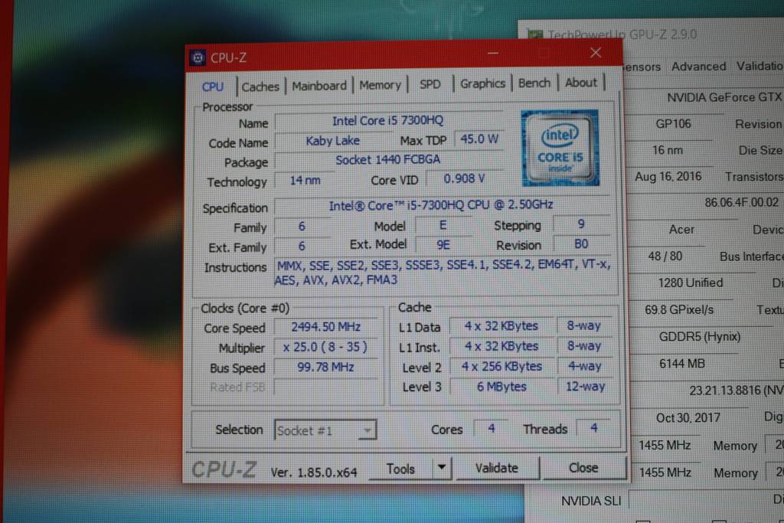Open the GPU-Z Sensors tab
Image resolution: width=784 pixels, height=523 pixels.
point(642,67)
